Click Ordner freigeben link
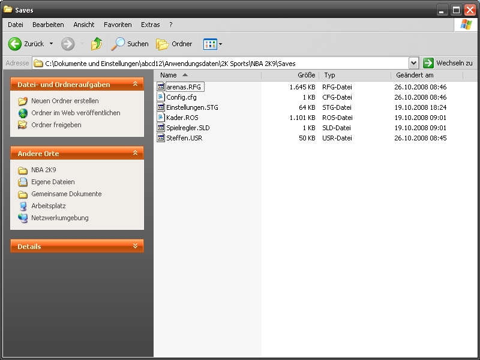Viewport: 480px width, 360px height. 56,125
